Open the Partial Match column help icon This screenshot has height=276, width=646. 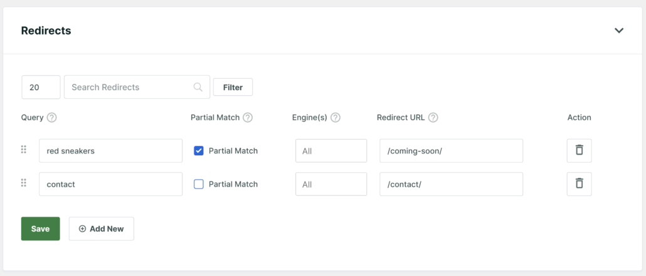point(248,118)
